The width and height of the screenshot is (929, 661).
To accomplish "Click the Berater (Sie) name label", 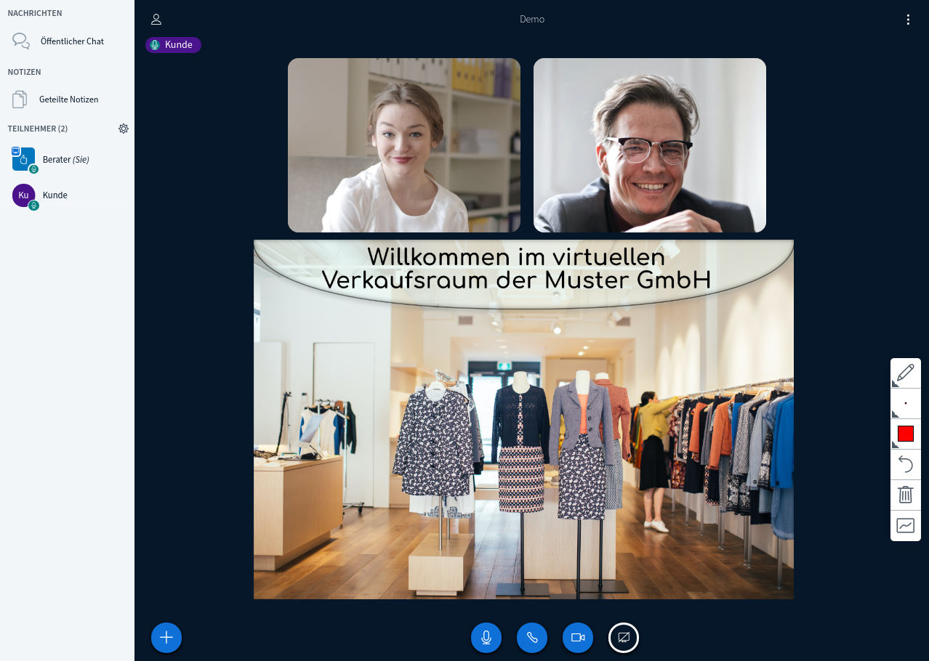I will point(66,160).
